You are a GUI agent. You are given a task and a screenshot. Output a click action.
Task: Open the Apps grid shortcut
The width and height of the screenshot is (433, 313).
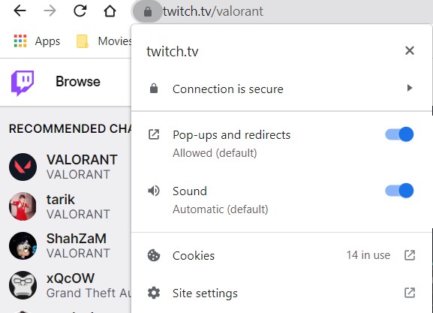coord(38,41)
